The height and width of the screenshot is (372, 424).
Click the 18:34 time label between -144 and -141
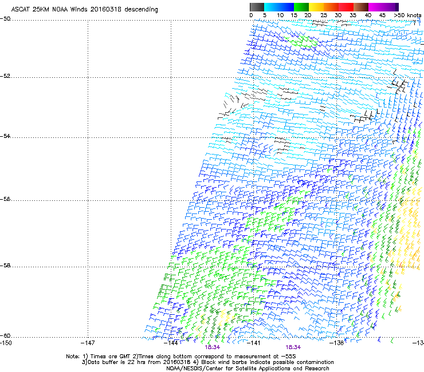tap(212, 347)
